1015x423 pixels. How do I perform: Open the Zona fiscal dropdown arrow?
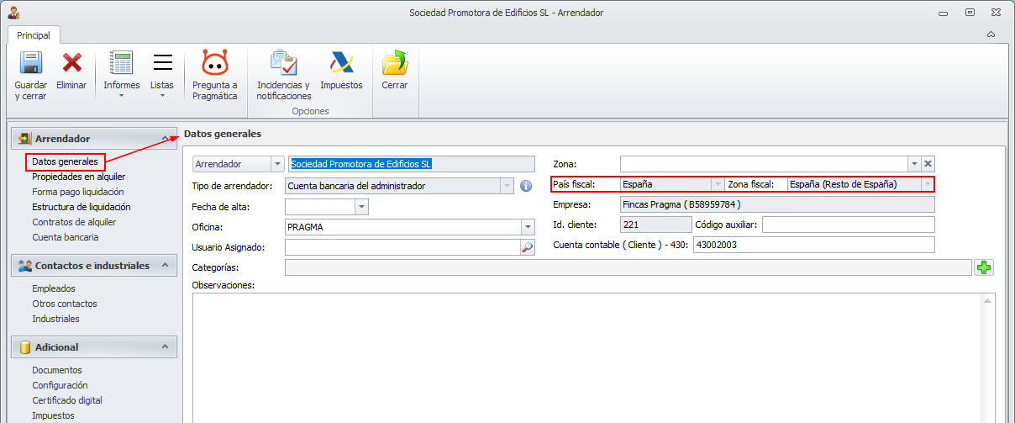tap(927, 184)
